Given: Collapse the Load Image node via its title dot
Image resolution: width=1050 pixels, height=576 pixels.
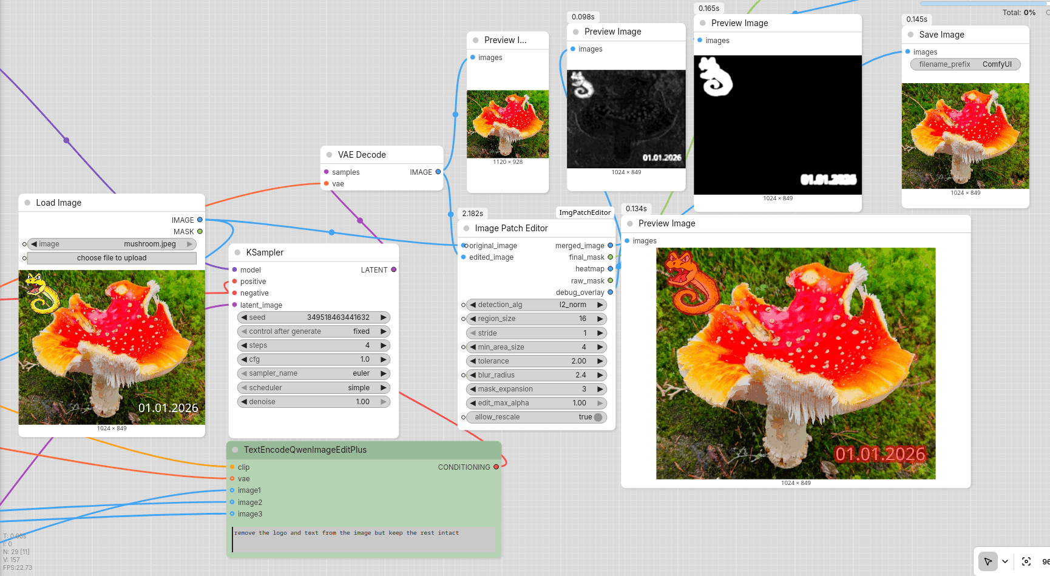Looking at the screenshot, I should point(27,203).
